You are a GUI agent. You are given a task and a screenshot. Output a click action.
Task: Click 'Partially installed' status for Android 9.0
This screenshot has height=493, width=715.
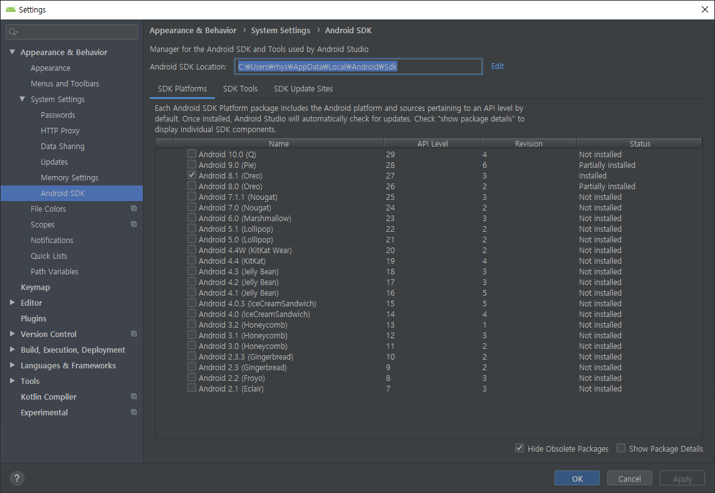[x=607, y=165]
